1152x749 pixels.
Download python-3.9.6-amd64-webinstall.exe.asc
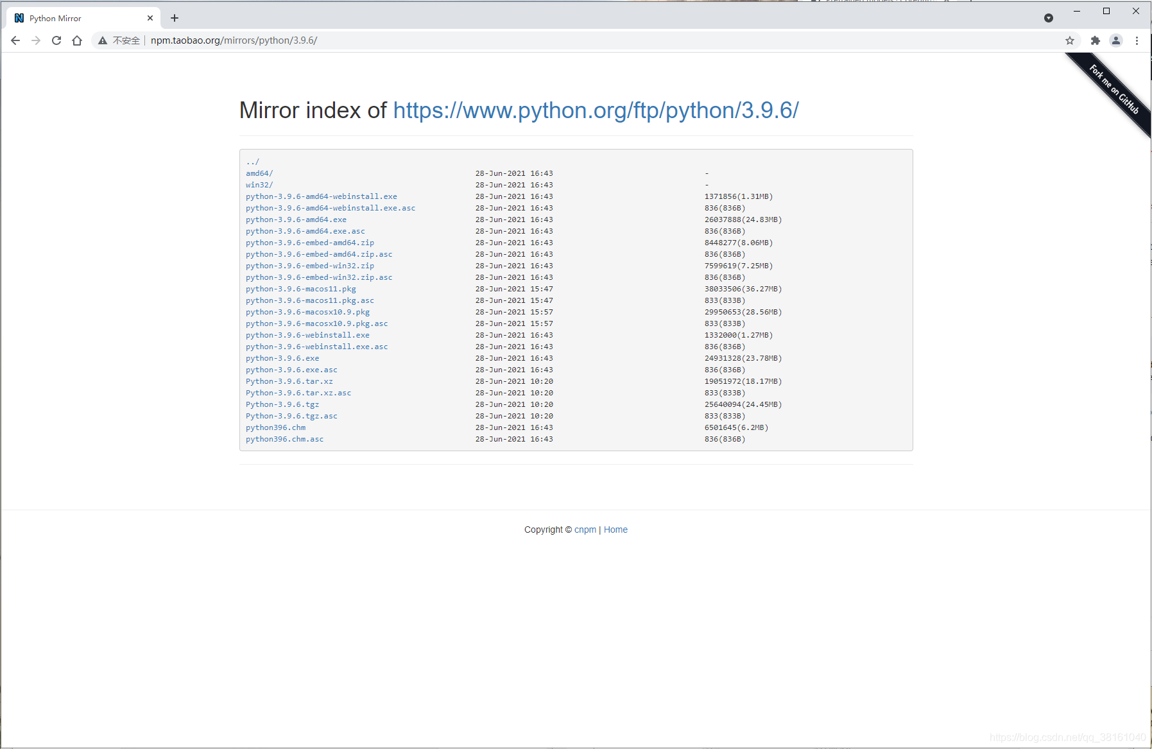[331, 208]
